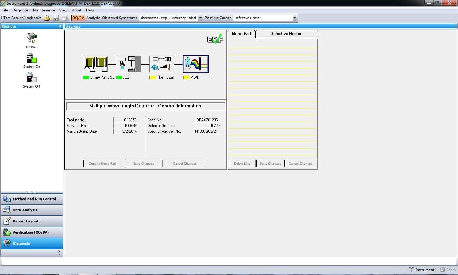This screenshot has width=458, height=275.
Task: Click the EMF status icon
Action: tap(215, 39)
